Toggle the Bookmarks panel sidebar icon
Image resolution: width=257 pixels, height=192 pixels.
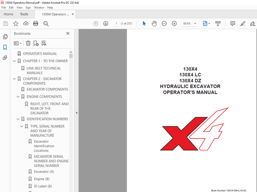[5, 47]
